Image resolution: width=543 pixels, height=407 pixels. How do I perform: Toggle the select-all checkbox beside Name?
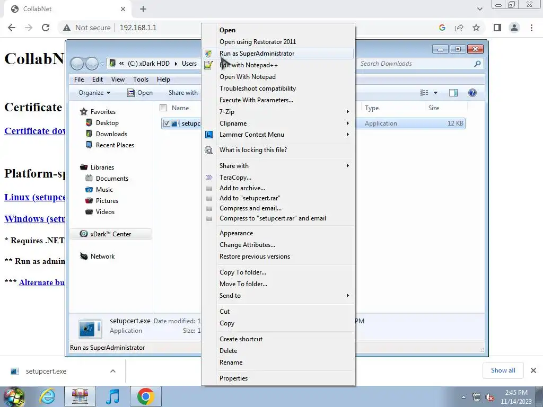pyautogui.click(x=163, y=108)
